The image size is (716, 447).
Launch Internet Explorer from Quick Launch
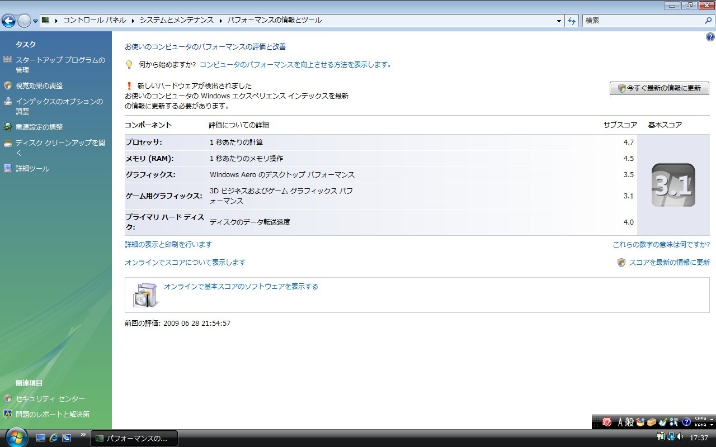(x=54, y=438)
